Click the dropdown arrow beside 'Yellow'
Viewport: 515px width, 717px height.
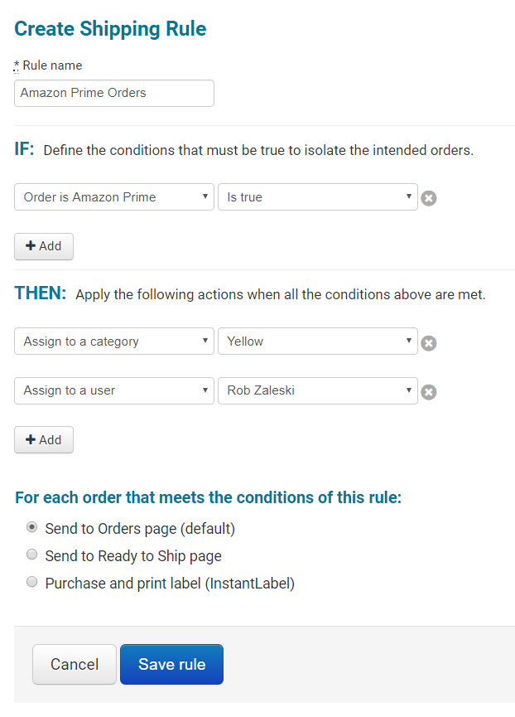coord(407,342)
